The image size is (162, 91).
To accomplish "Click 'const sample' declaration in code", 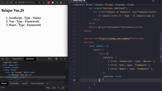I will click(x=96, y=46).
